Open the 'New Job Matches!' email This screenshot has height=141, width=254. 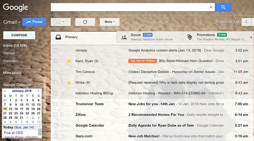pos(144,136)
